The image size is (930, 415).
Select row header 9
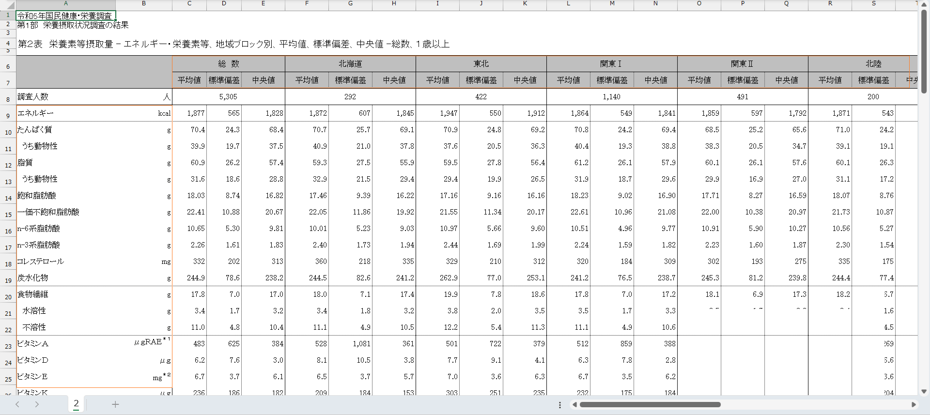8,116
